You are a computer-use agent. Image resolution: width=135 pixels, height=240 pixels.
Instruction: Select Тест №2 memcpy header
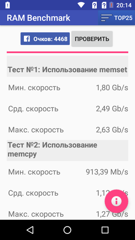click(67, 150)
